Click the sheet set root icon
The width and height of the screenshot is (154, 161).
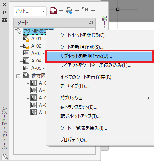(x=18, y=31)
